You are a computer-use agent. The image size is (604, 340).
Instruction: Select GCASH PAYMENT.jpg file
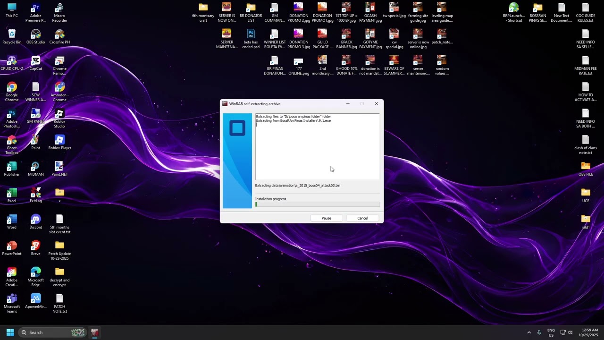(370, 13)
